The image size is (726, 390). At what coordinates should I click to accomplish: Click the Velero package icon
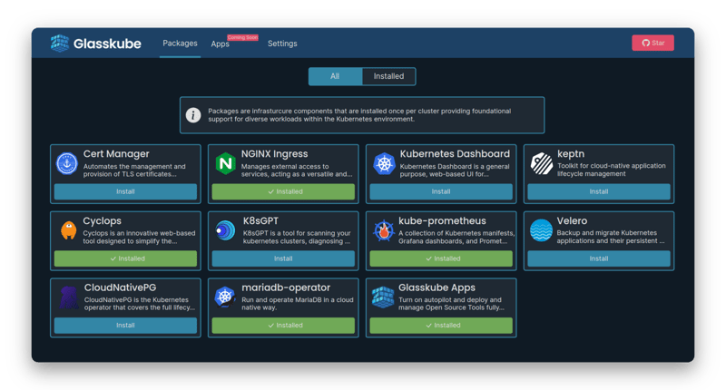541,230
